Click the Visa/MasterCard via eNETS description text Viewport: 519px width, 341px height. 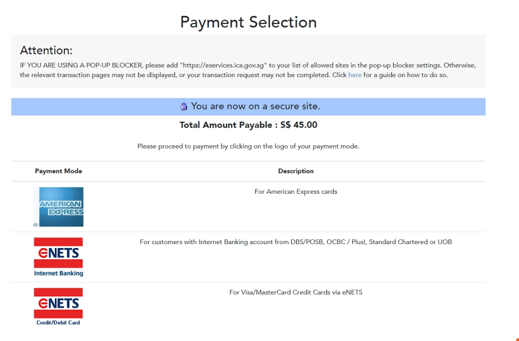point(296,292)
